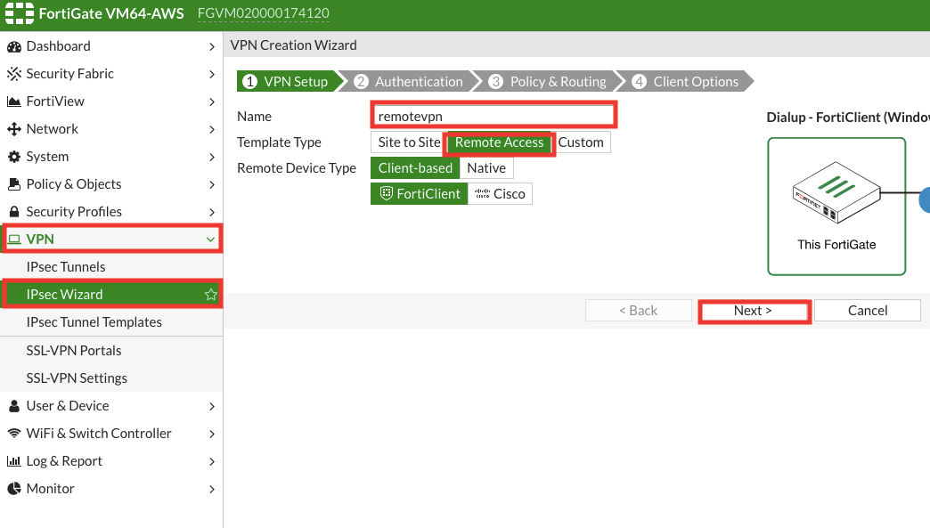930x528 pixels.
Task: Select Site to Site template type
Action: (409, 142)
